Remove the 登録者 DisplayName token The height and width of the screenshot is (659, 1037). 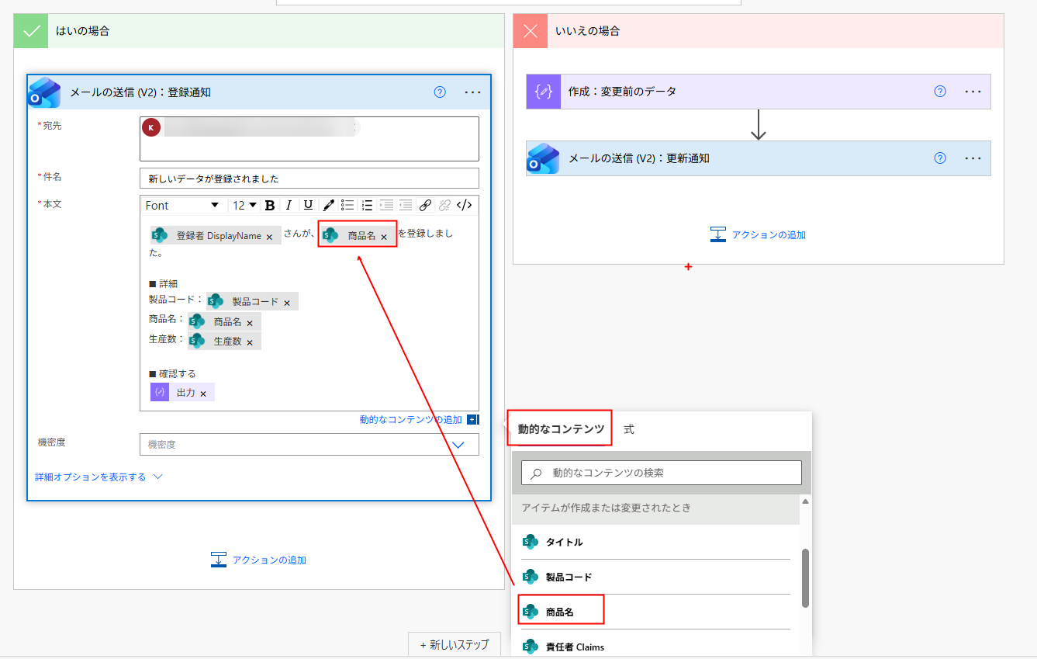(x=269, y=237)
